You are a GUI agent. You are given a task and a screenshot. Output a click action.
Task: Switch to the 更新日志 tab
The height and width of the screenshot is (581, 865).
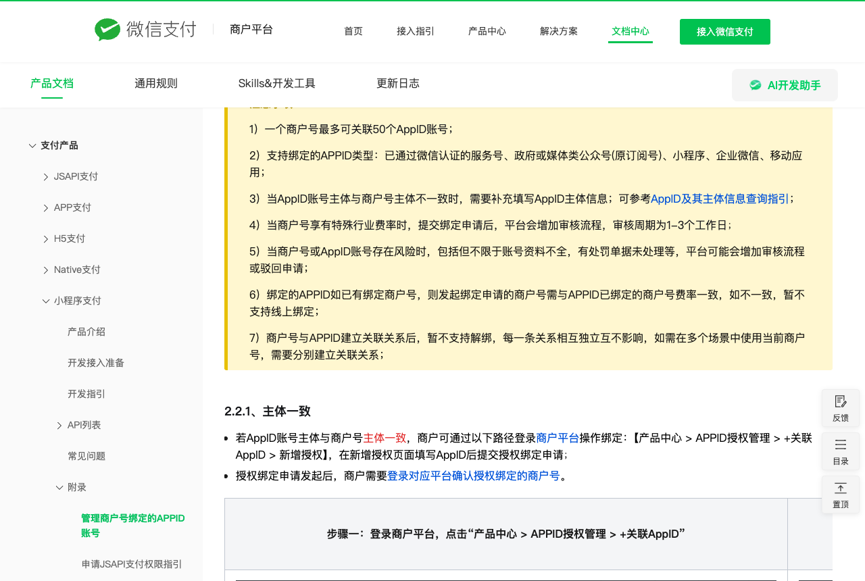398,84
